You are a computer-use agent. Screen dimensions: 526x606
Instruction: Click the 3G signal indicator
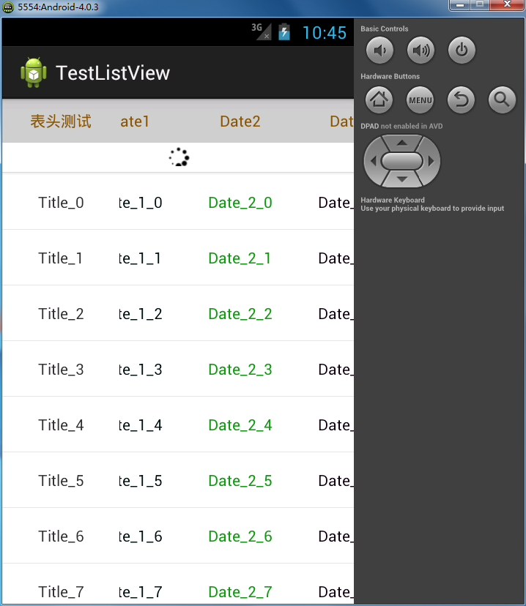coord(261,31)
